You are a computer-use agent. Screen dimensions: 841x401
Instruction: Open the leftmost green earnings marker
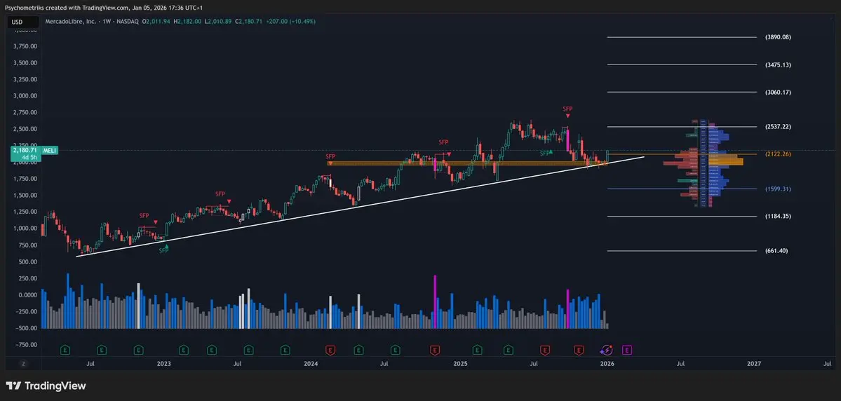pos(65,350)
